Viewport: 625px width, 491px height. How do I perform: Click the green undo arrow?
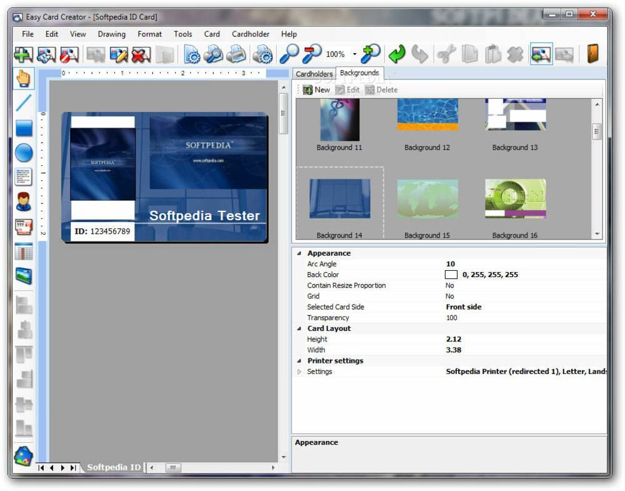click(396, 54)
